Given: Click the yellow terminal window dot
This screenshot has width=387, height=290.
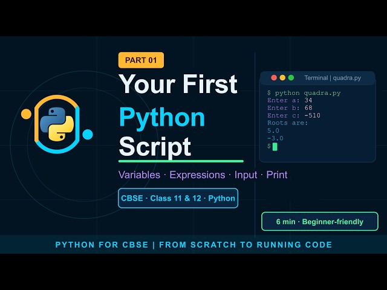Looking at the screenshot, I should tap(282, 78).
